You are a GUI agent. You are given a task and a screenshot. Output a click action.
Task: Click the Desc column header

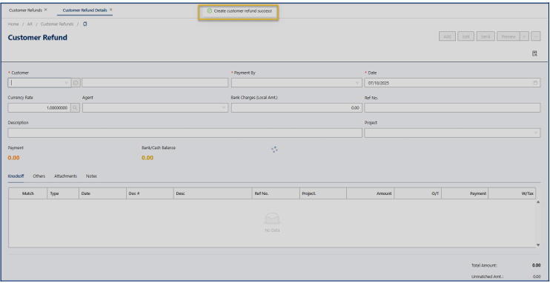click(x=213, y=193)
